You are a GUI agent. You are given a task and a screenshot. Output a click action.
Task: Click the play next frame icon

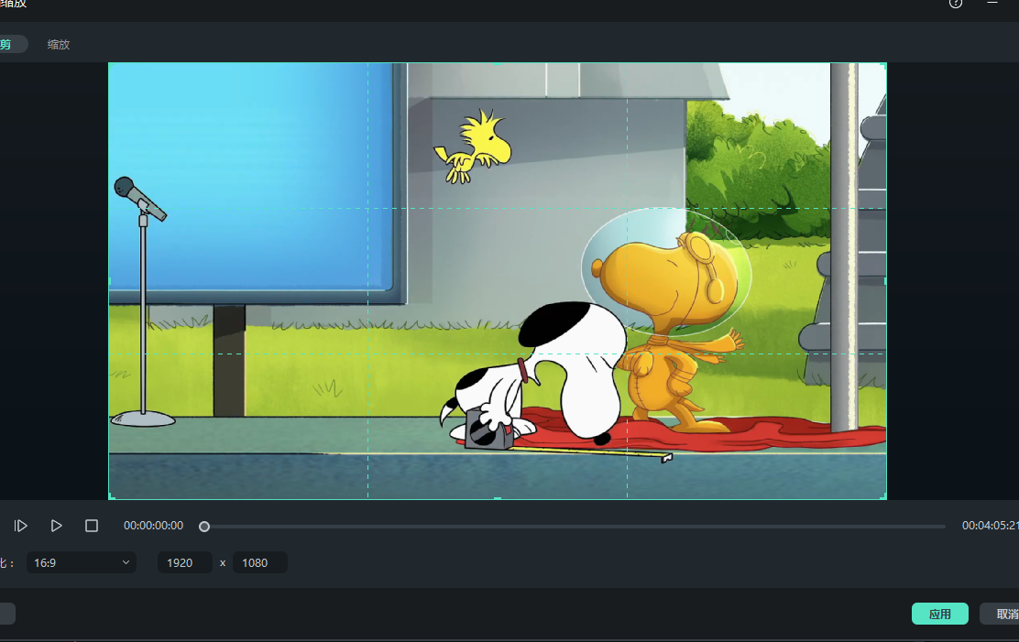coord(21,526)
